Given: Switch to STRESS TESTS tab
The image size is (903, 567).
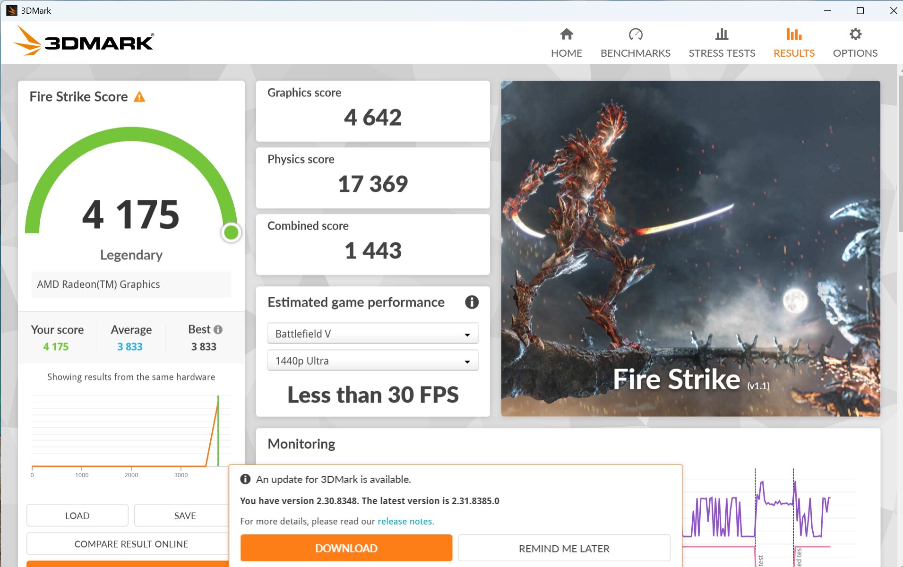Looking at the screenshot, I should (x=722, y=43).
